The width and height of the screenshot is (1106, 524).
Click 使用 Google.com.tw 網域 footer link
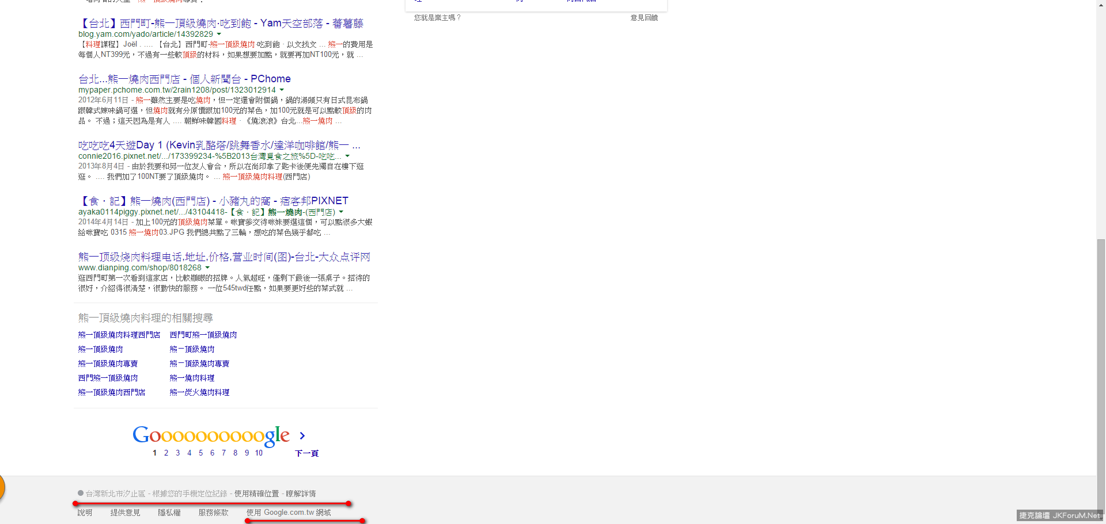point(289,512)
